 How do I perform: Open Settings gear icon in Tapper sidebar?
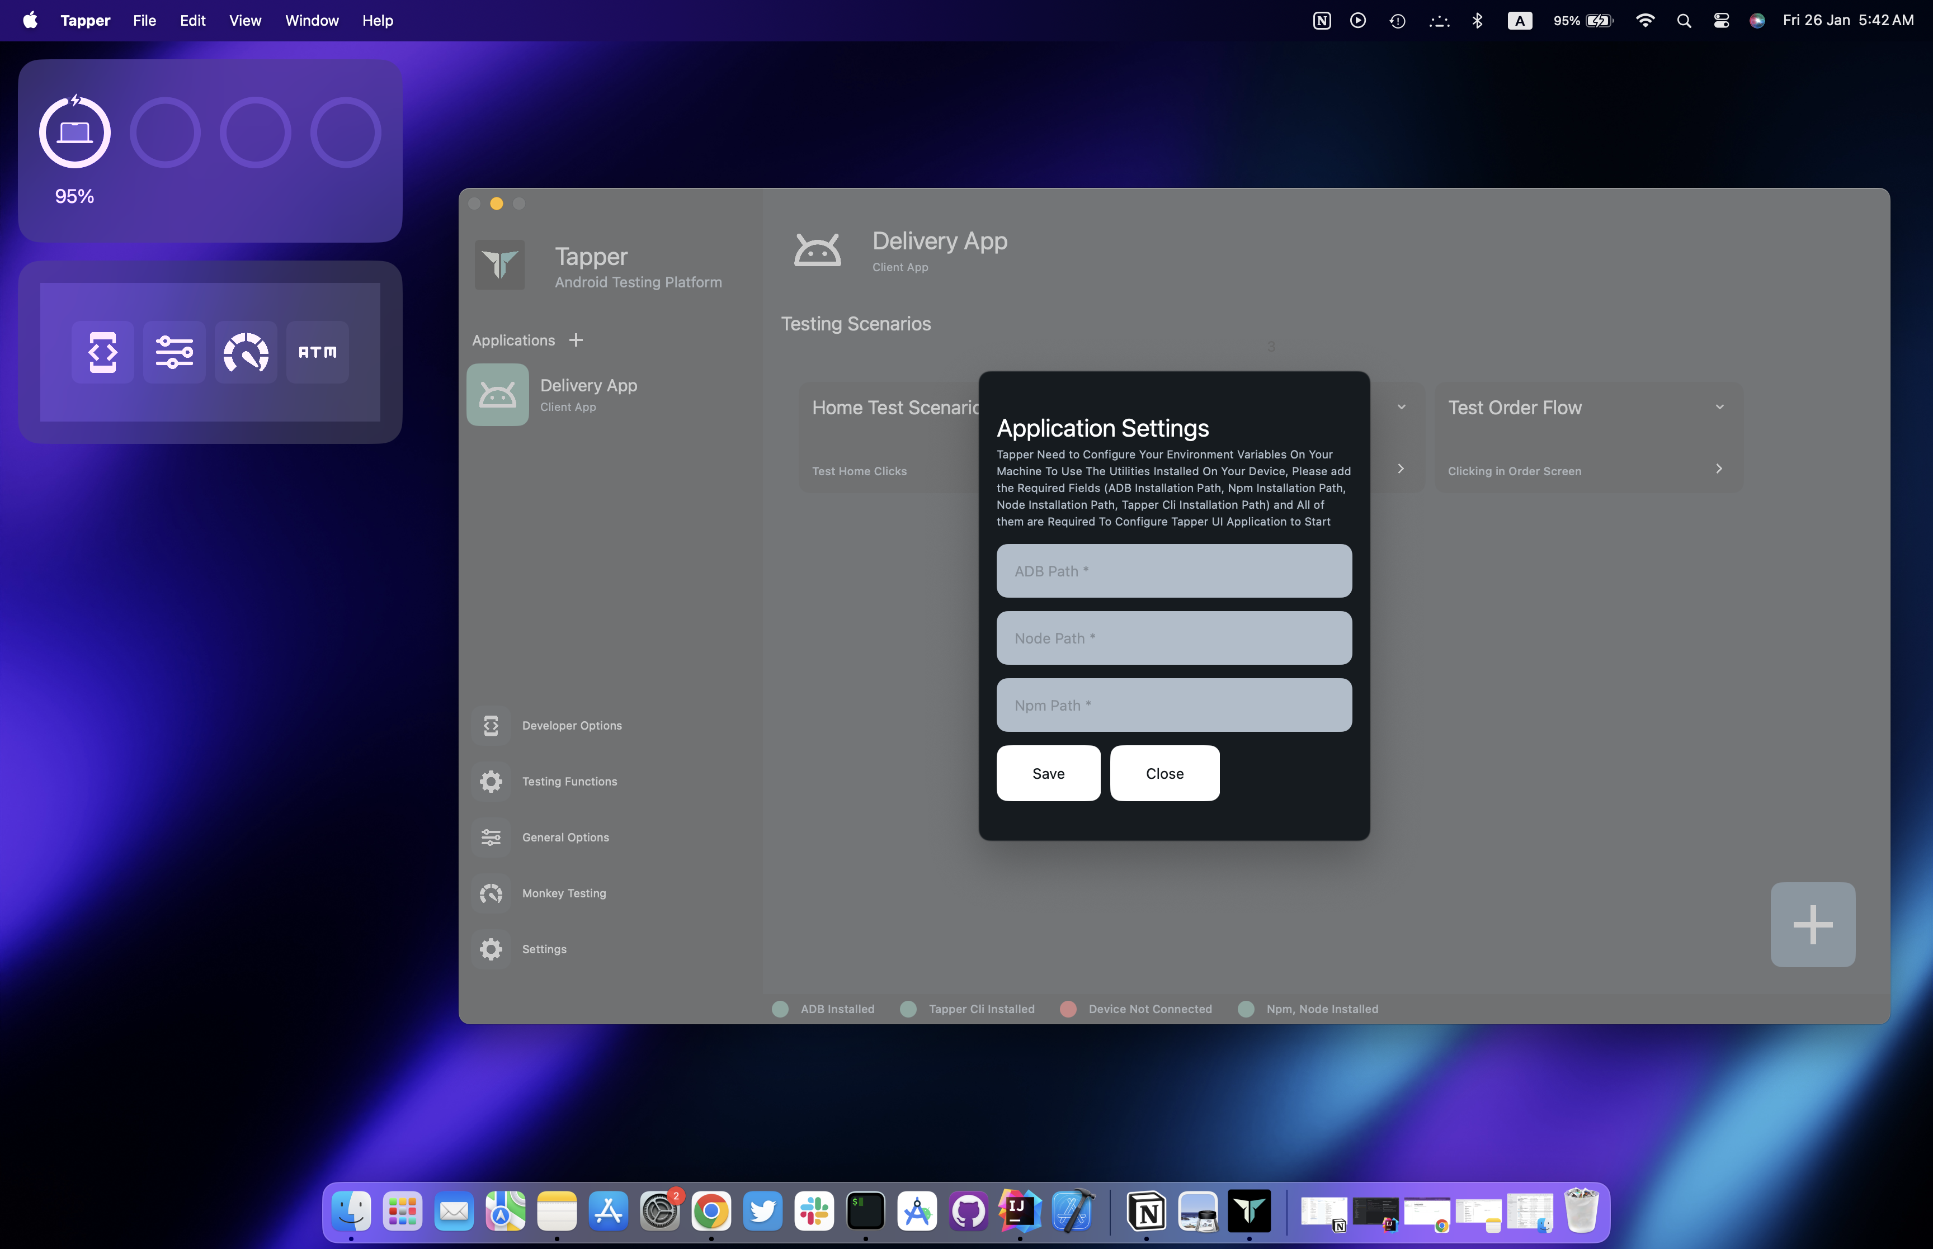coord(491,949)
